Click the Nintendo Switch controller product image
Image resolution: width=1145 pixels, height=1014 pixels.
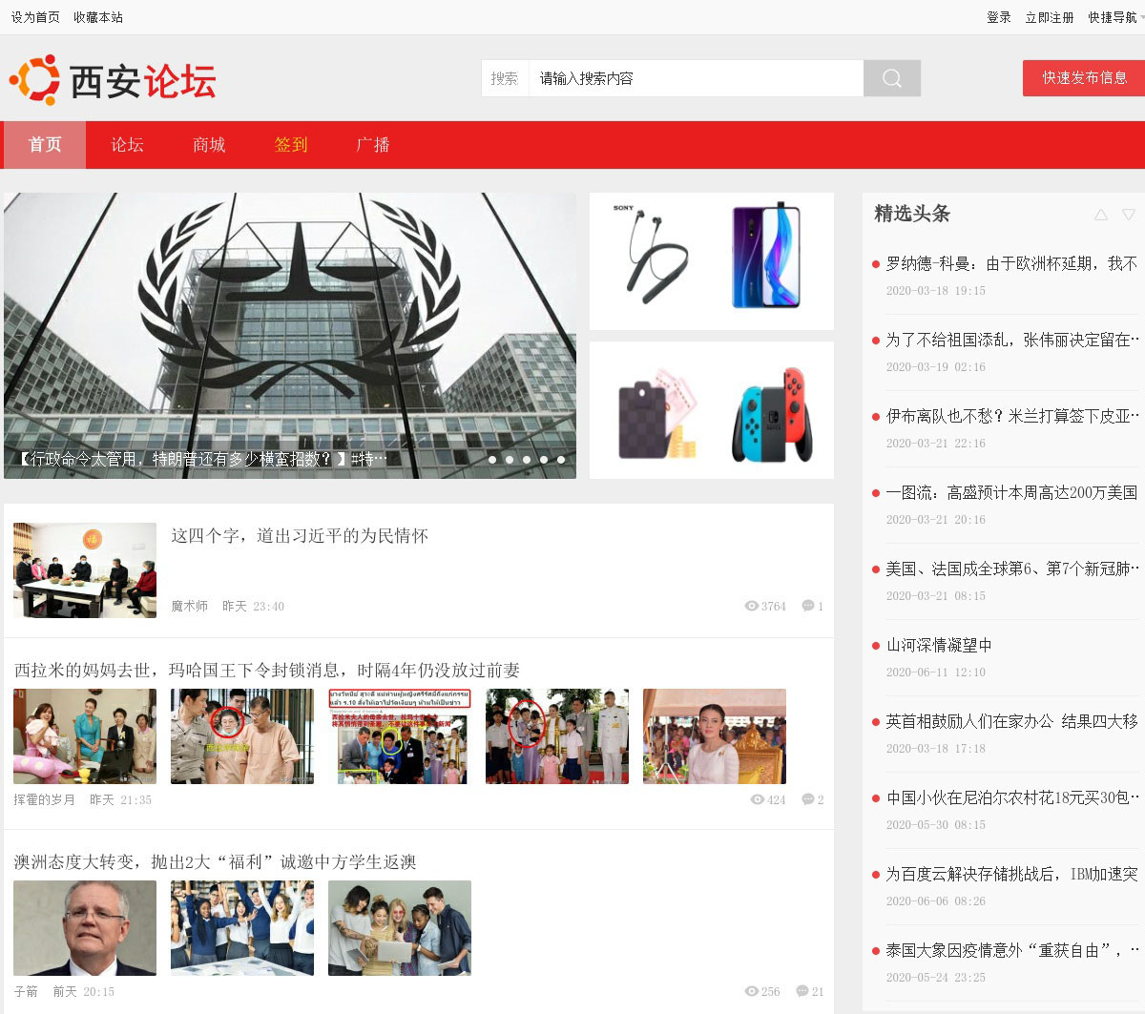[x=773, y=414]
